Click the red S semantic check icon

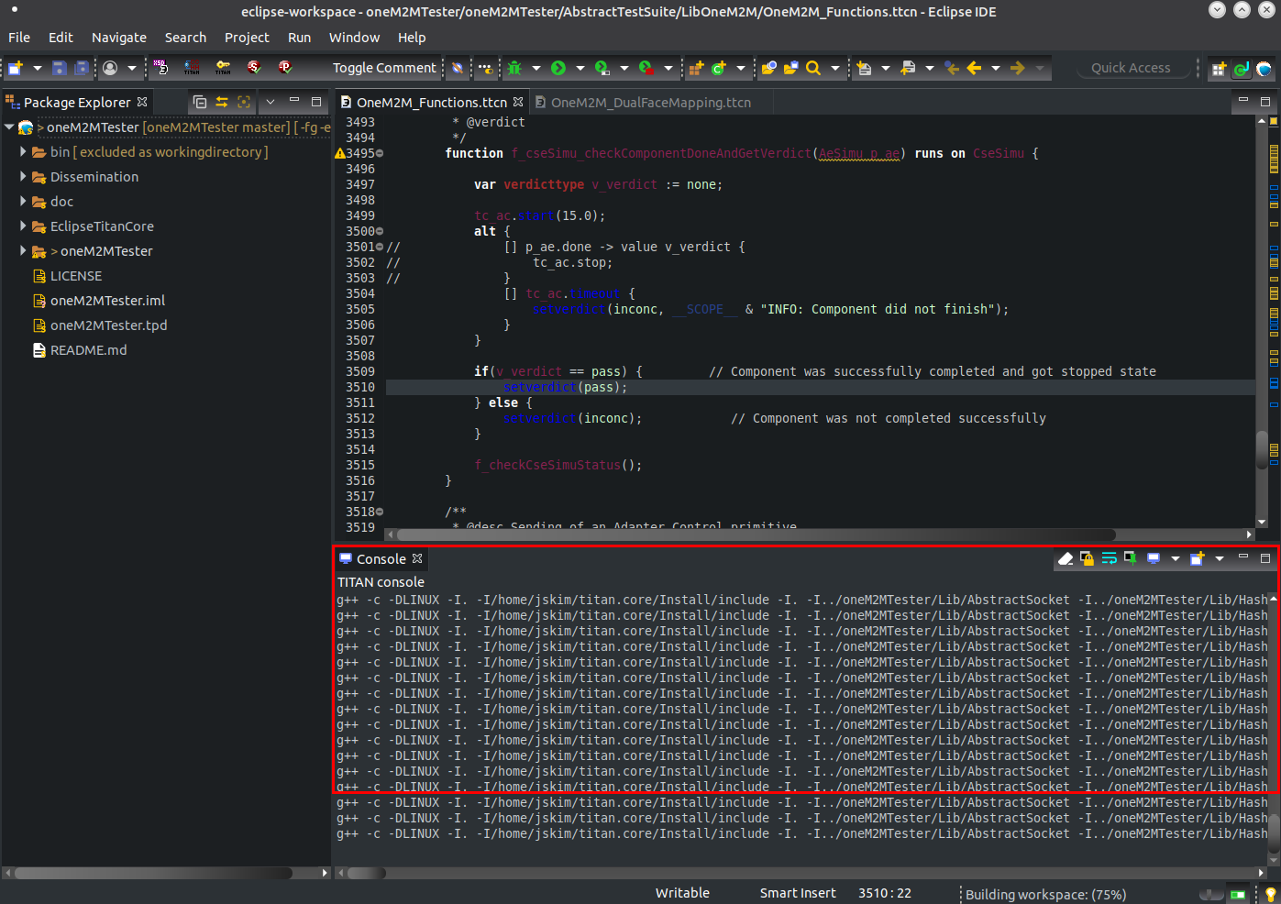tap(254, 68)
